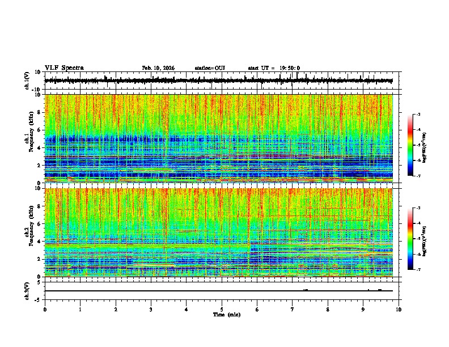Click the time axis tick labeled "9"
Viewport: 449px width, 347px height.
coord(363,310)
